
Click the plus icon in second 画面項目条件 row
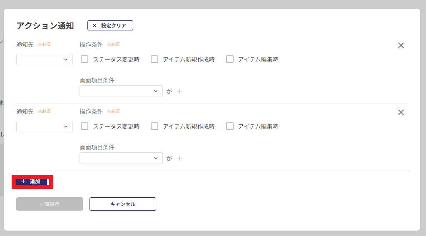[x=179, y=158]
